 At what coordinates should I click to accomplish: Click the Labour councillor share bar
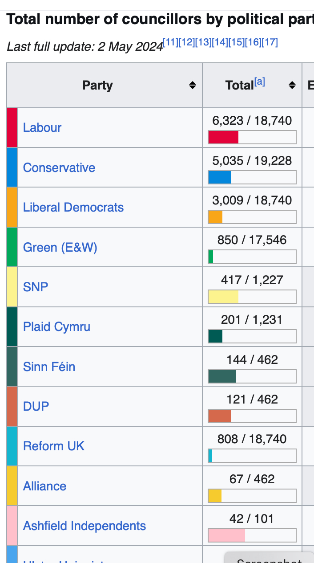click(x=252, y=137)
